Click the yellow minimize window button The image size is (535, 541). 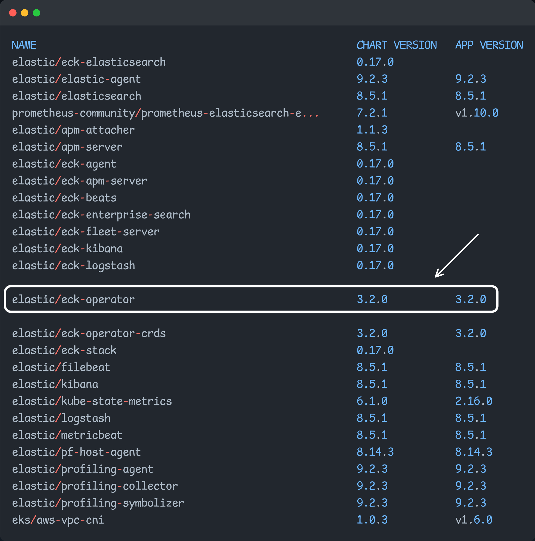(25, 13)
